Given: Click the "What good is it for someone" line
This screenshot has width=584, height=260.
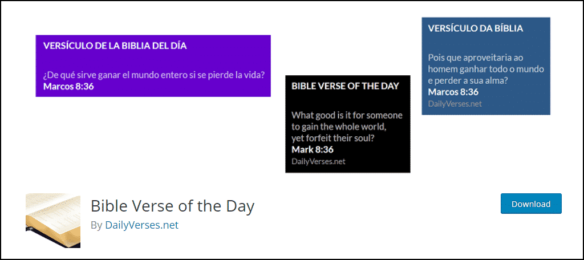Looking at the screenshot, I should (x=347, y=115).
